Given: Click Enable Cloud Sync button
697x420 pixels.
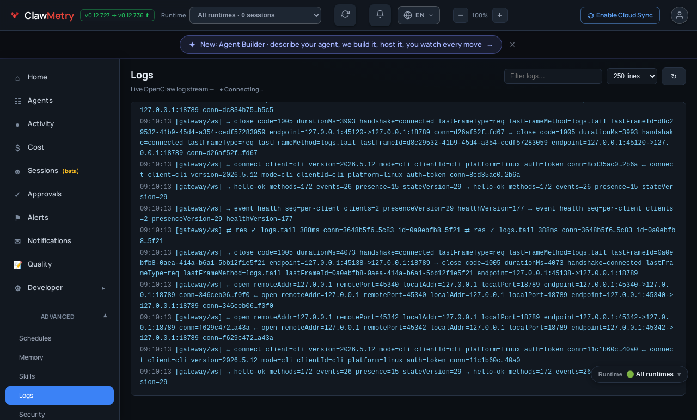Looking at the screenshot, I should click(x=620, y=15).
